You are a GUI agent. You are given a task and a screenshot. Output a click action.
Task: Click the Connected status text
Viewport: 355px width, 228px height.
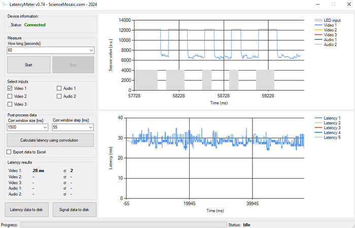tap(35, 25)
